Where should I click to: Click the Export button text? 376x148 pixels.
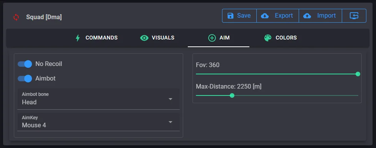pyautogui.click(x=284, y=16)
